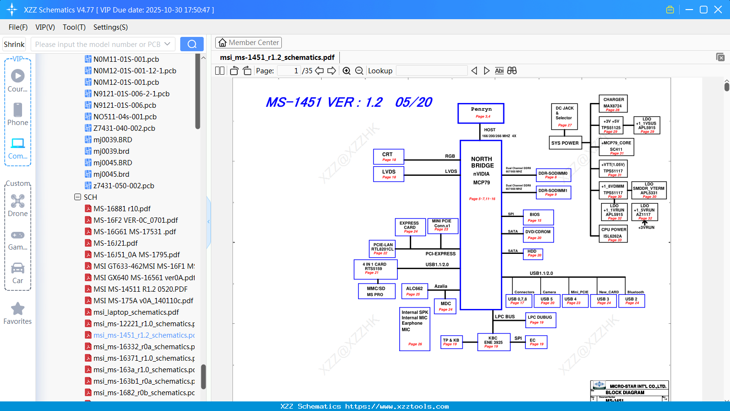Click the pop-out window icon at top right of viewer
Viewport: 730px width, 411px height.
tap(720, 57)
